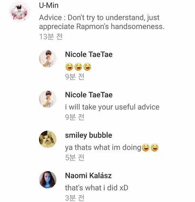Tap the smiley bubble username
This screenshot has height=202, width=195.
coord(89,135)
